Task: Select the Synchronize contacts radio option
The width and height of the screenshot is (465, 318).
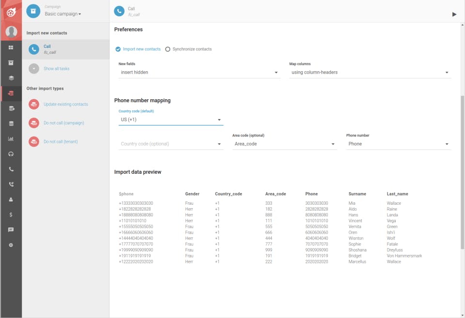Action: [x=168, y=49]
